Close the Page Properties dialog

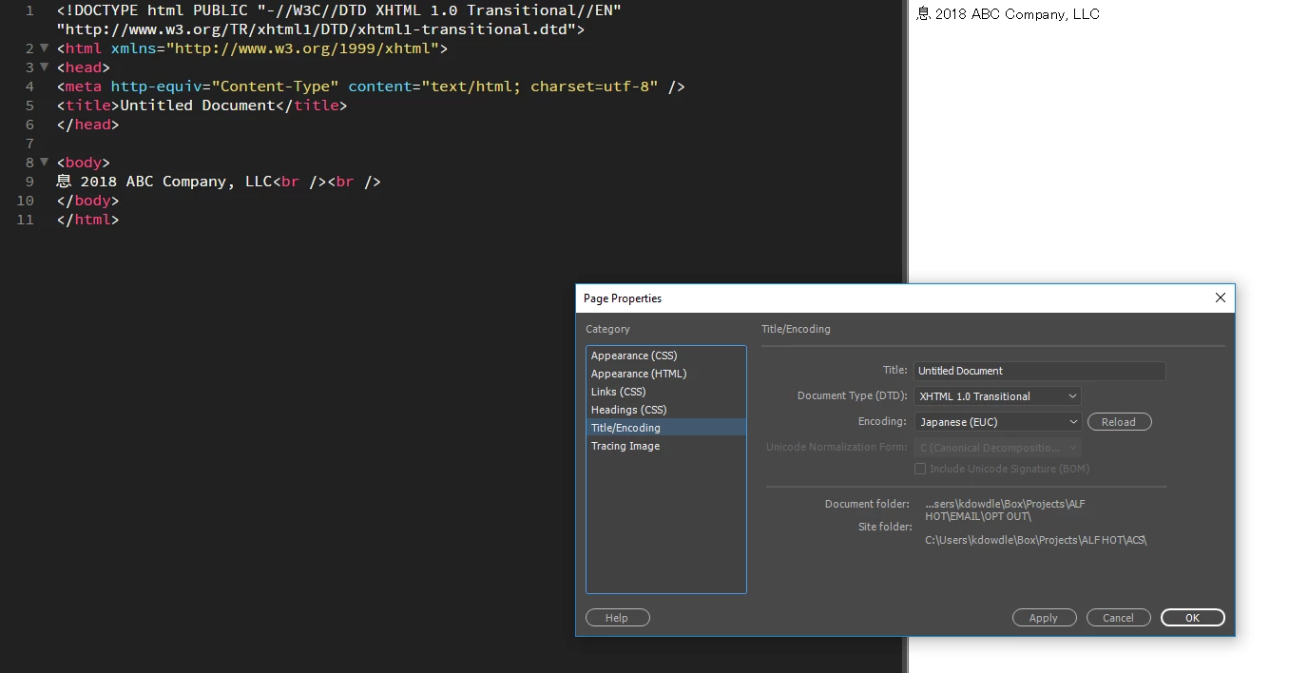(1221, 298)
